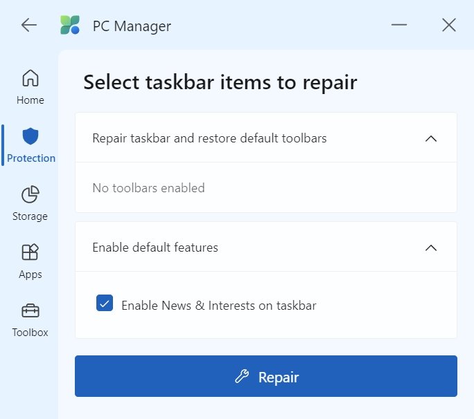Image resolution: width=474 pixels, height=419 pixels.
Task: Go back using the left arrow
Action: click(x=28, y=26)
